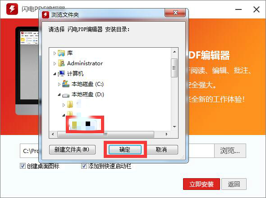Screen dimensions: 266x198
Task: Click the vertical scrollbar down arrow in folder tree
Action: 174,127
